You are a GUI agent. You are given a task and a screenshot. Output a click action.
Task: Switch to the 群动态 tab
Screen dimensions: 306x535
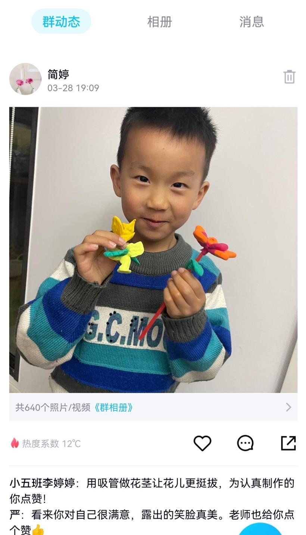pyautogui.click(x=61, y=22)
